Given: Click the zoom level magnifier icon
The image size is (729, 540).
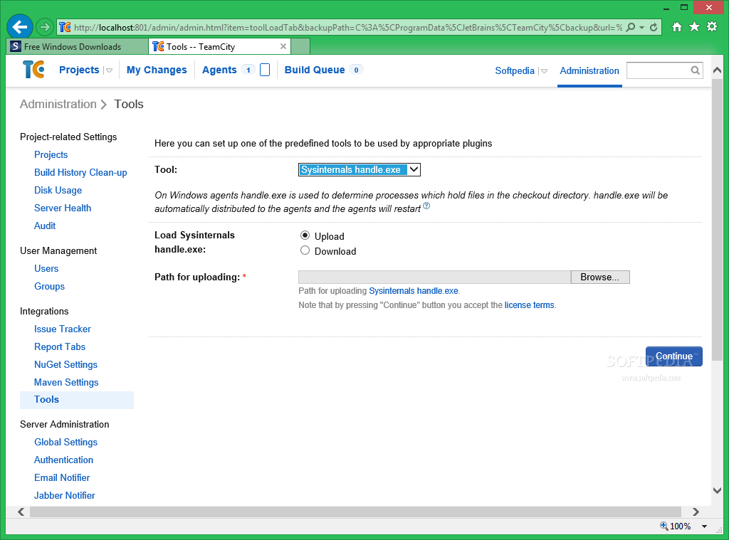Looking at the screenshot, I should point(664,526).
